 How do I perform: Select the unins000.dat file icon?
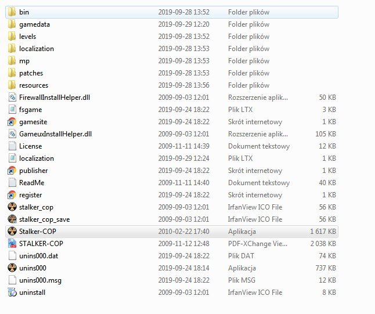pyautogui.click(x=12, y=255)
